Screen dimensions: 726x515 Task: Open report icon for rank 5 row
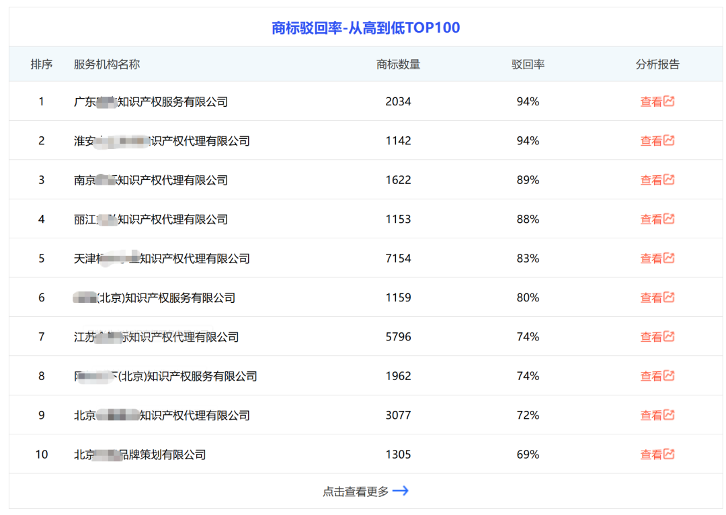coord(669,258)
